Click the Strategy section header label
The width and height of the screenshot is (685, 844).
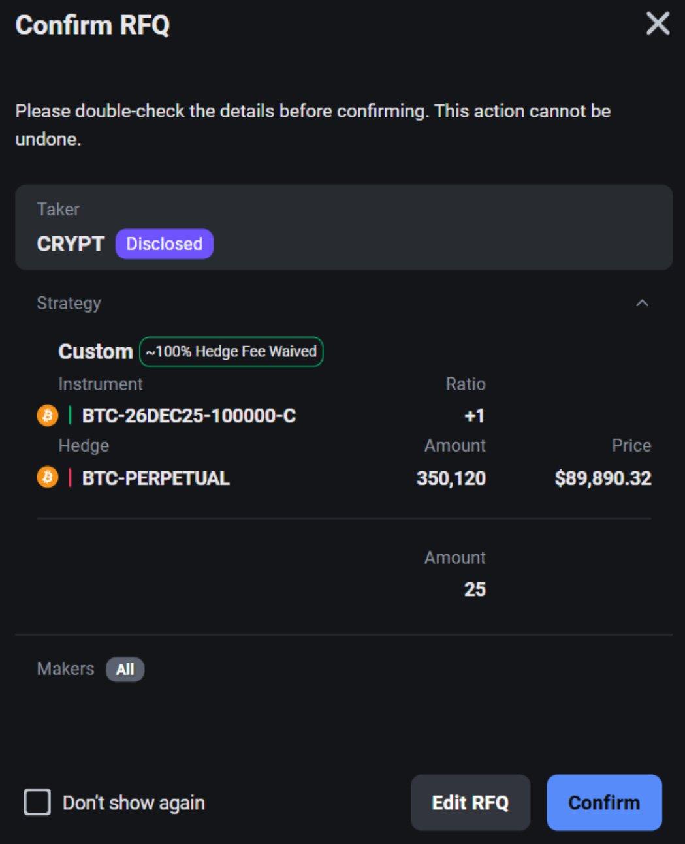pos(69,304)
